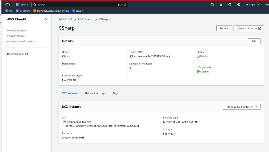Click the green Created lifecycle status text
The image size is (269, 152).
[204, 72]
